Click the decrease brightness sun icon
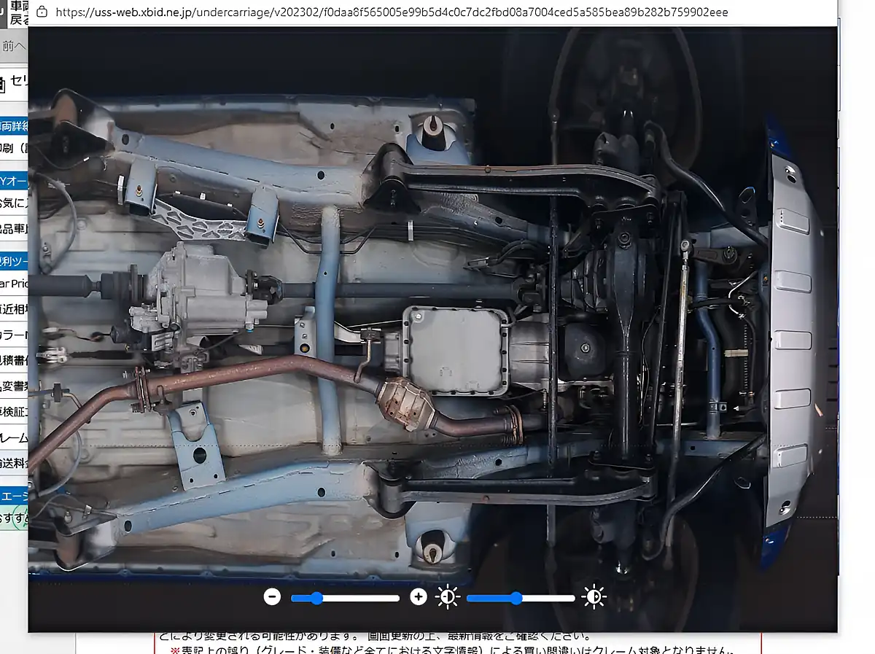 click(x=447, y=598)
